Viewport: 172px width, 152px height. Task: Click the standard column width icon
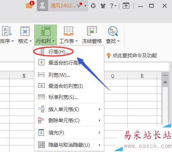(41, 97)
